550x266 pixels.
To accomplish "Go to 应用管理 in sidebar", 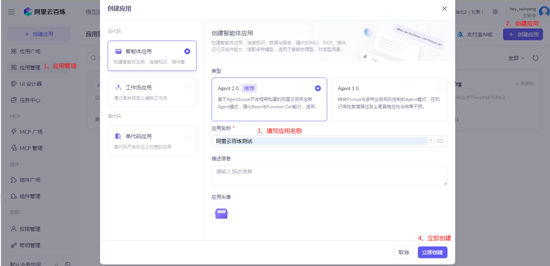I will [x=30, y=68].
